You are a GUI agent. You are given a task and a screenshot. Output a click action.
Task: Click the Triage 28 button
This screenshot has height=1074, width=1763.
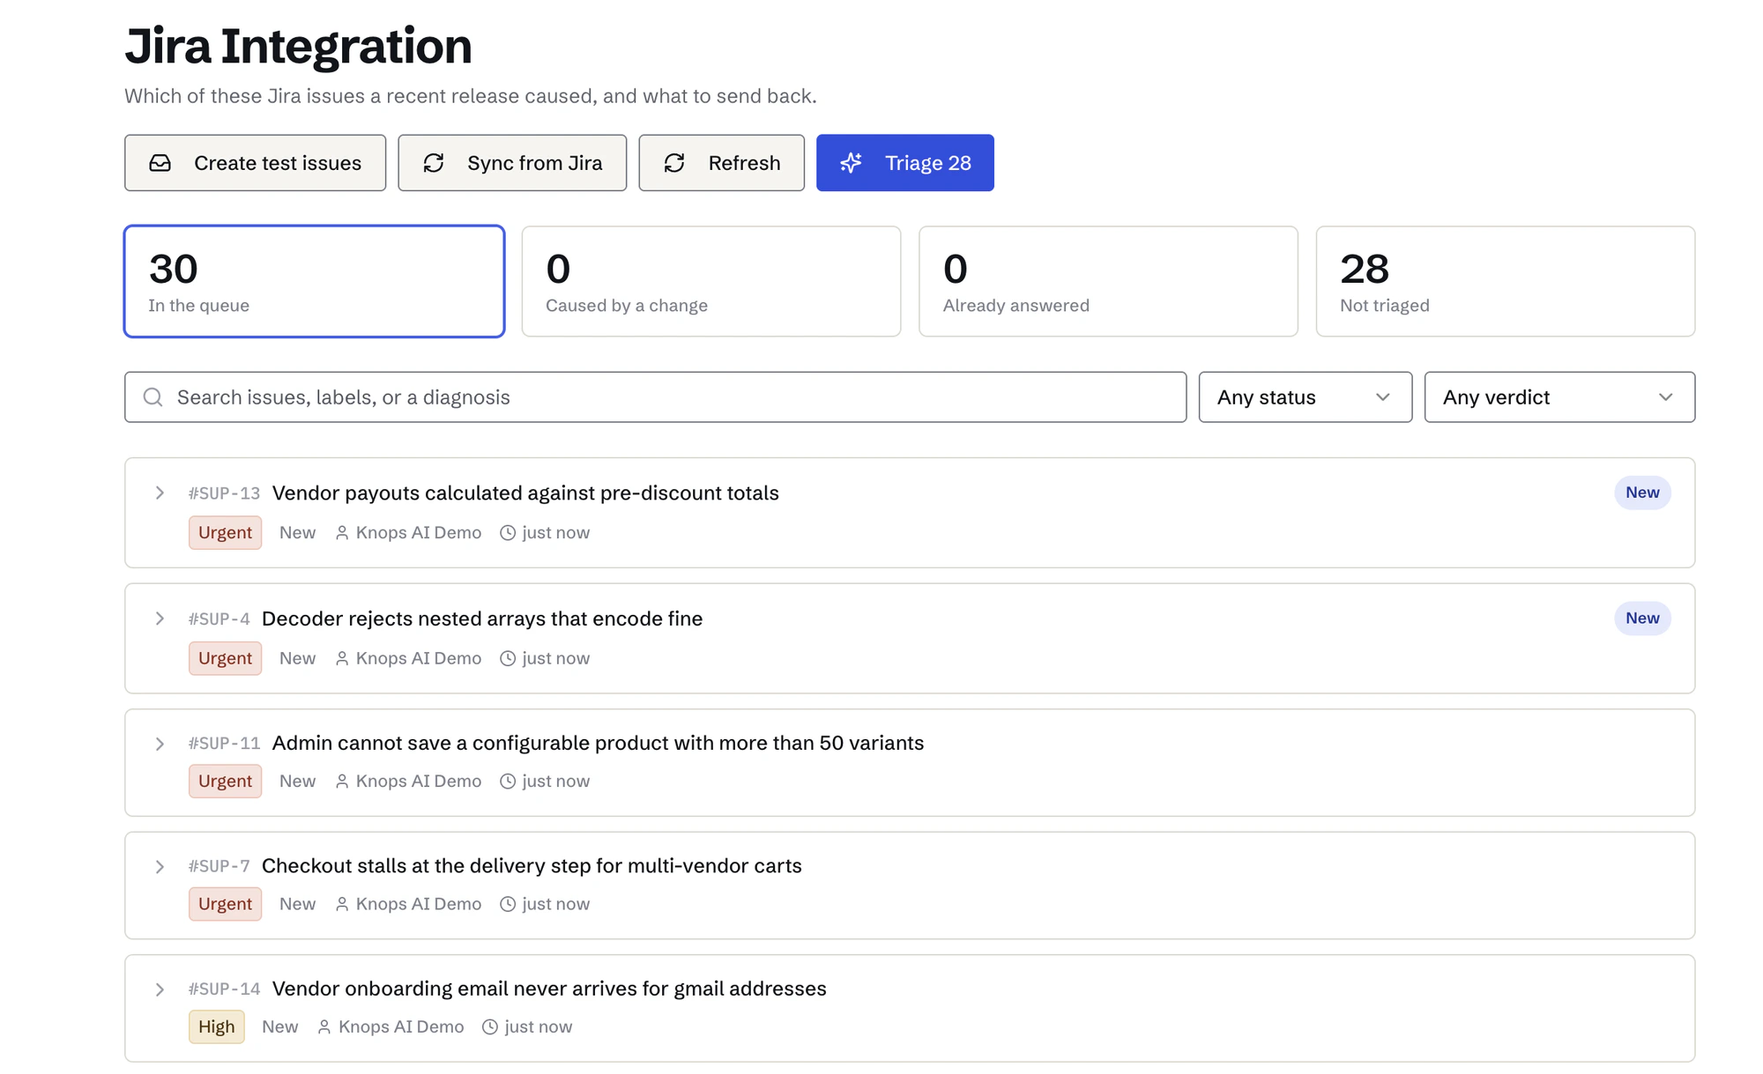coord(905,163)
